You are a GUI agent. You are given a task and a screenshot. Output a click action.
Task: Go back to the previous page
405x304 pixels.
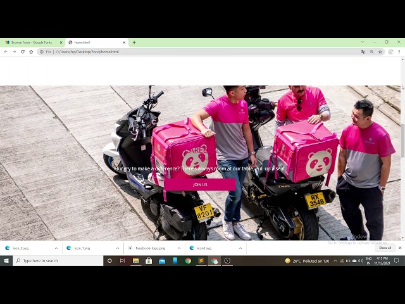point(6,52)
